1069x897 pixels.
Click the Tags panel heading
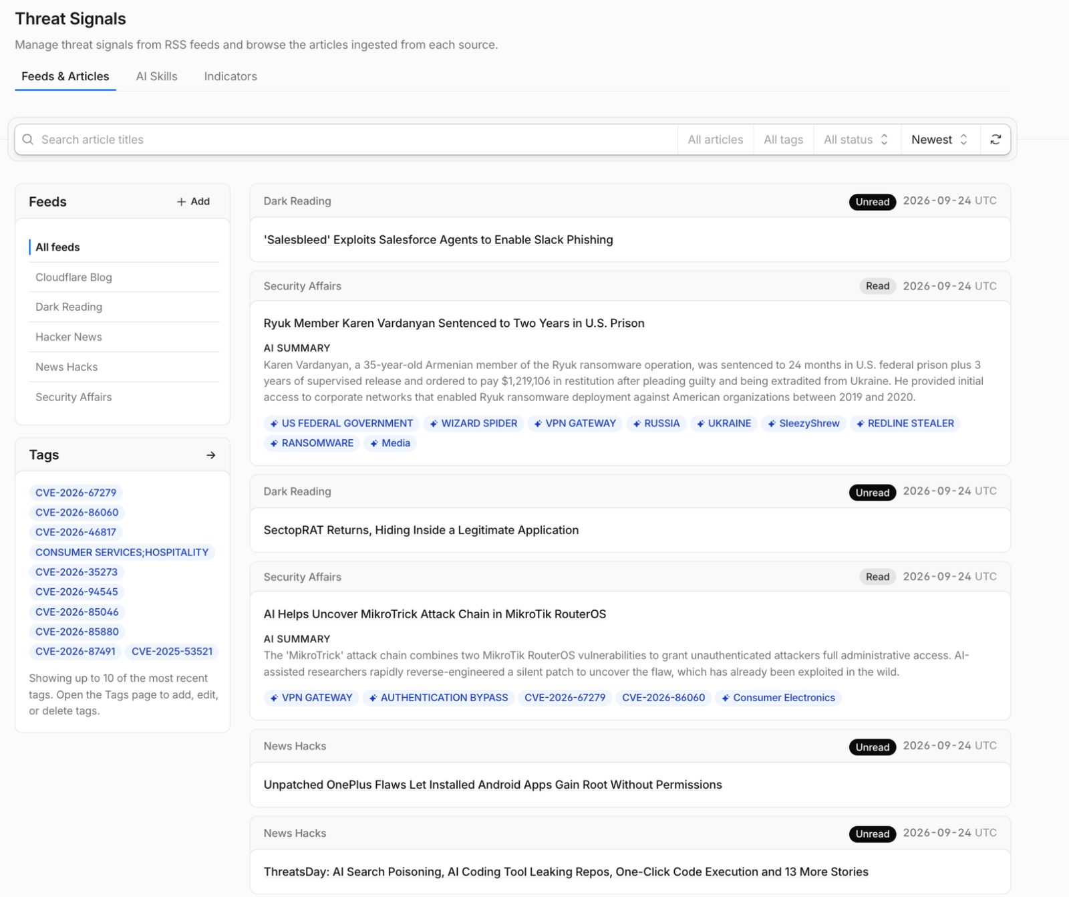44,455
